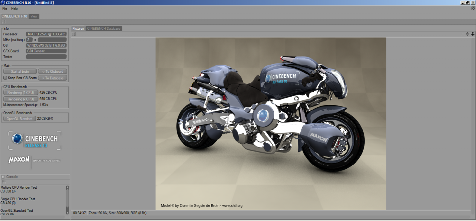Open the Help menu
This screenshot has height=221, width=476.
pyautogui.click(x=14, y=9)
